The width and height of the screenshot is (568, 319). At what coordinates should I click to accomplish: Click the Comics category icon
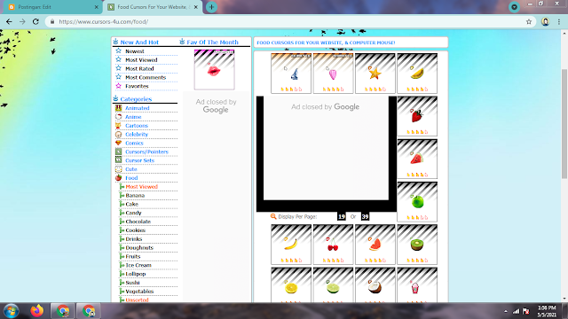(x=118, y=143)
